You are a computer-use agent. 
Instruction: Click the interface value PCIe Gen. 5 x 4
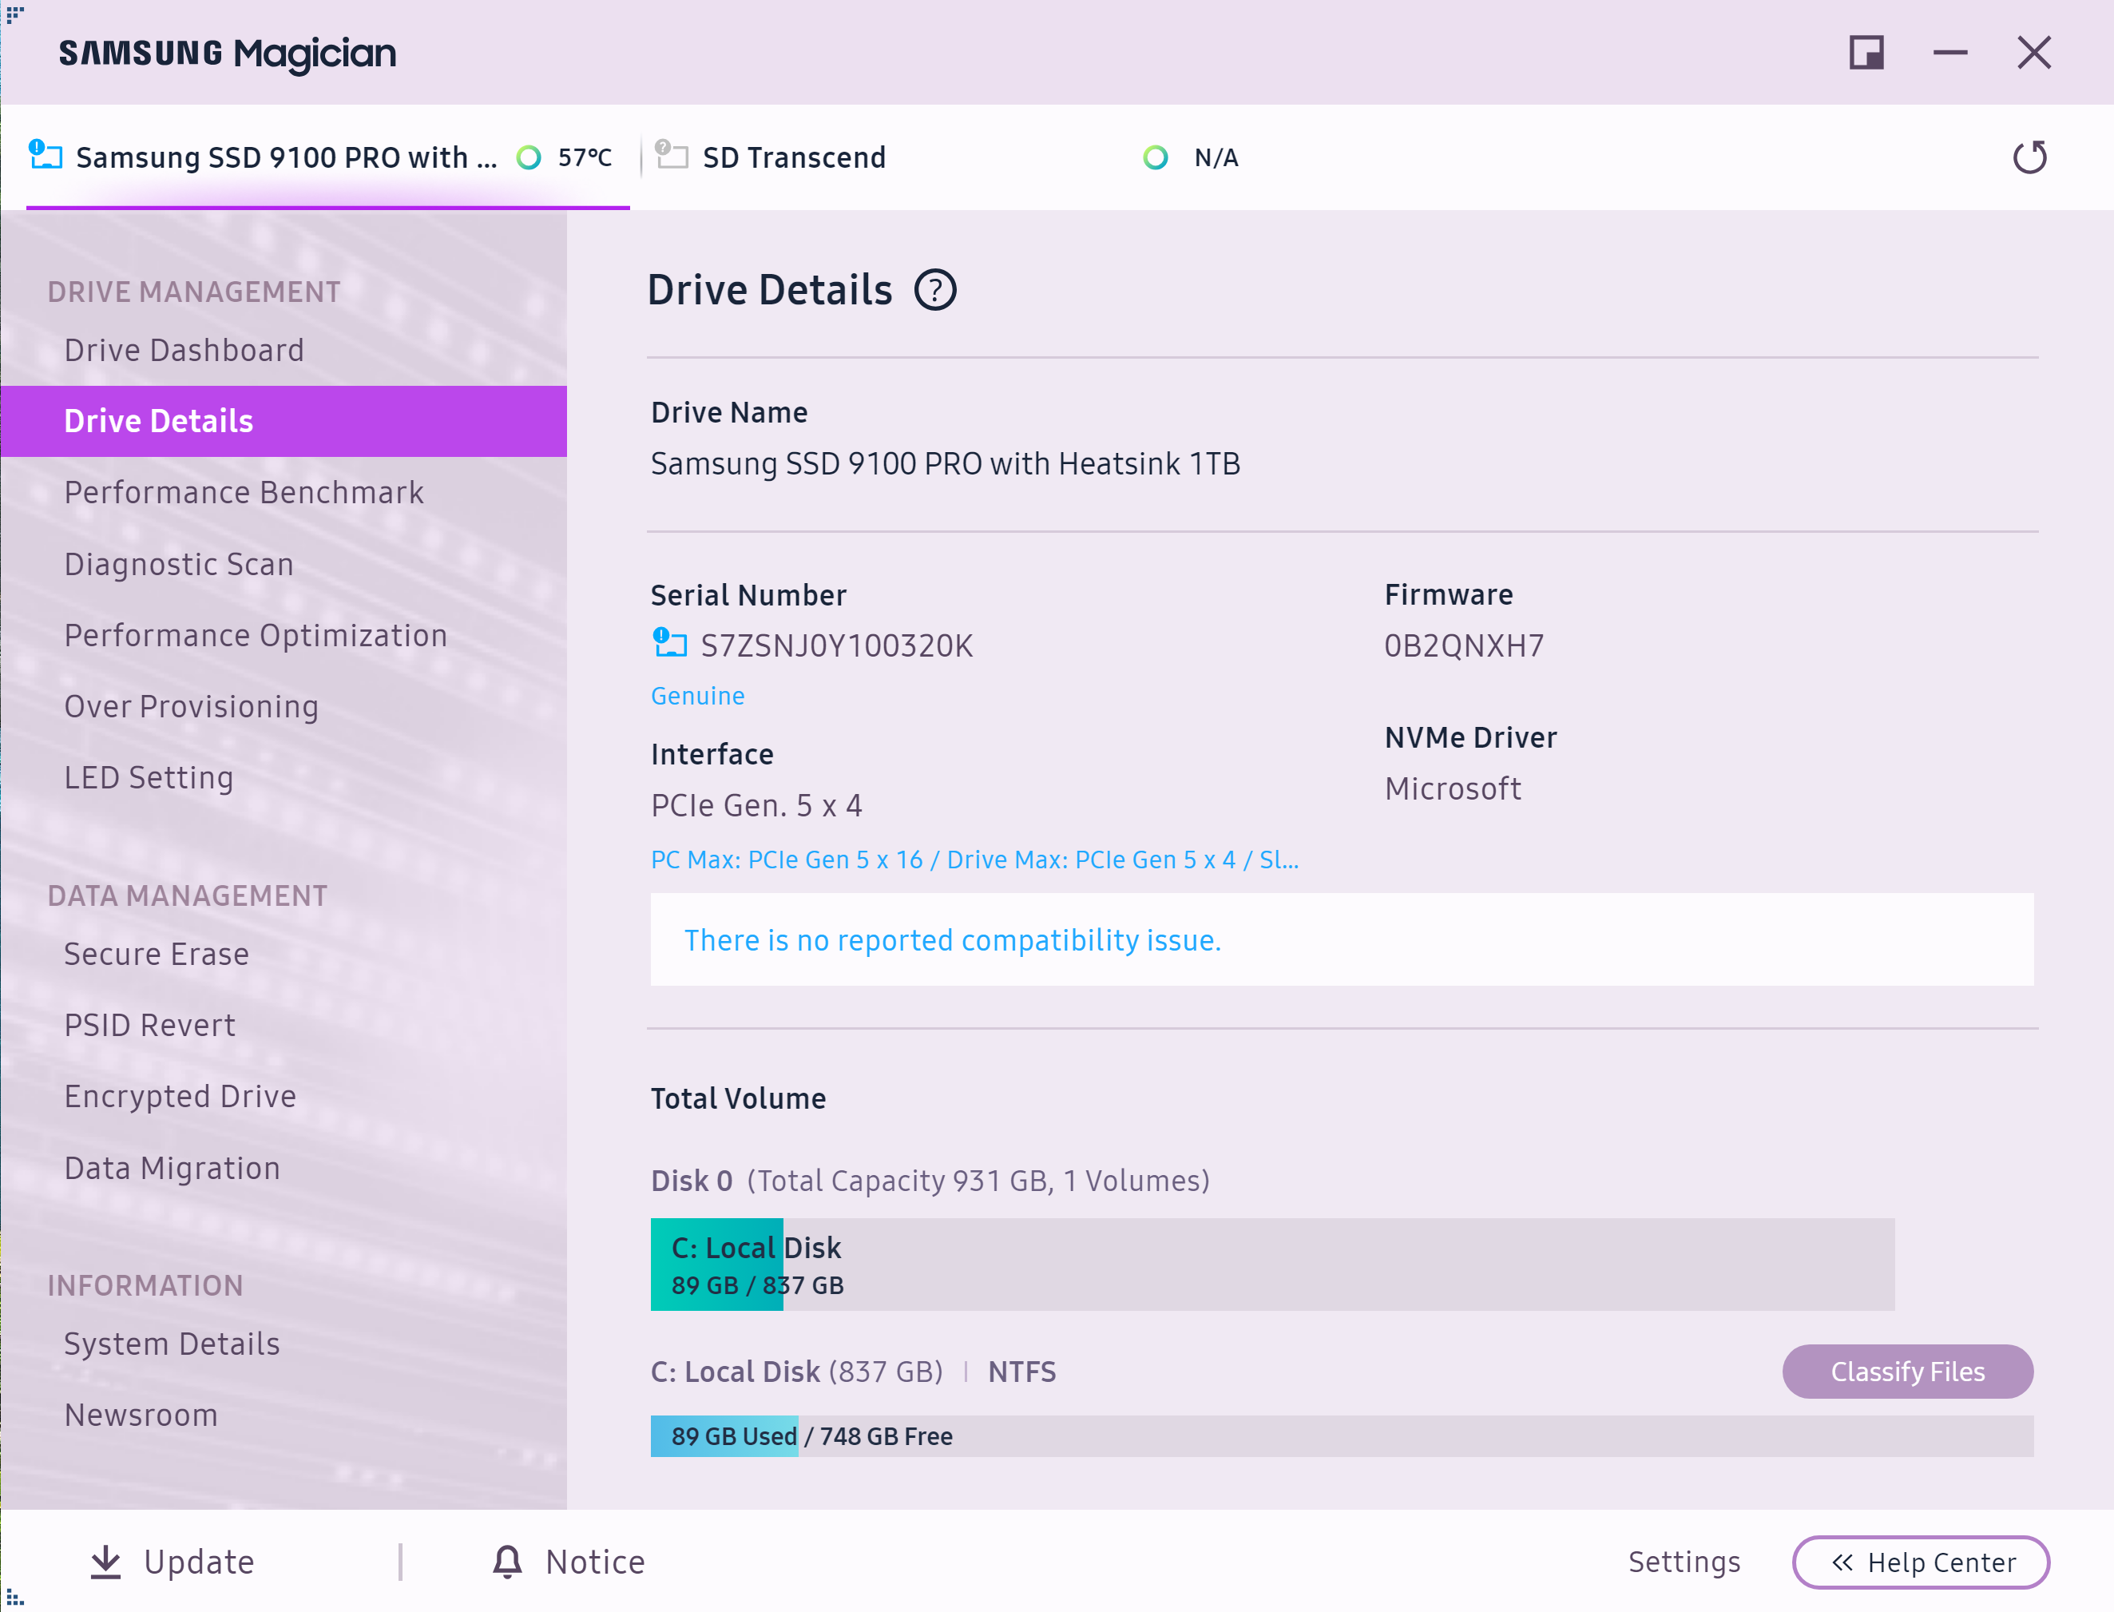tap(756, 805)
